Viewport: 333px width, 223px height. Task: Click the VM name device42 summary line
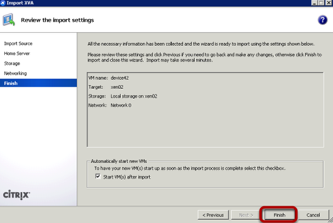tap(109, 78)
